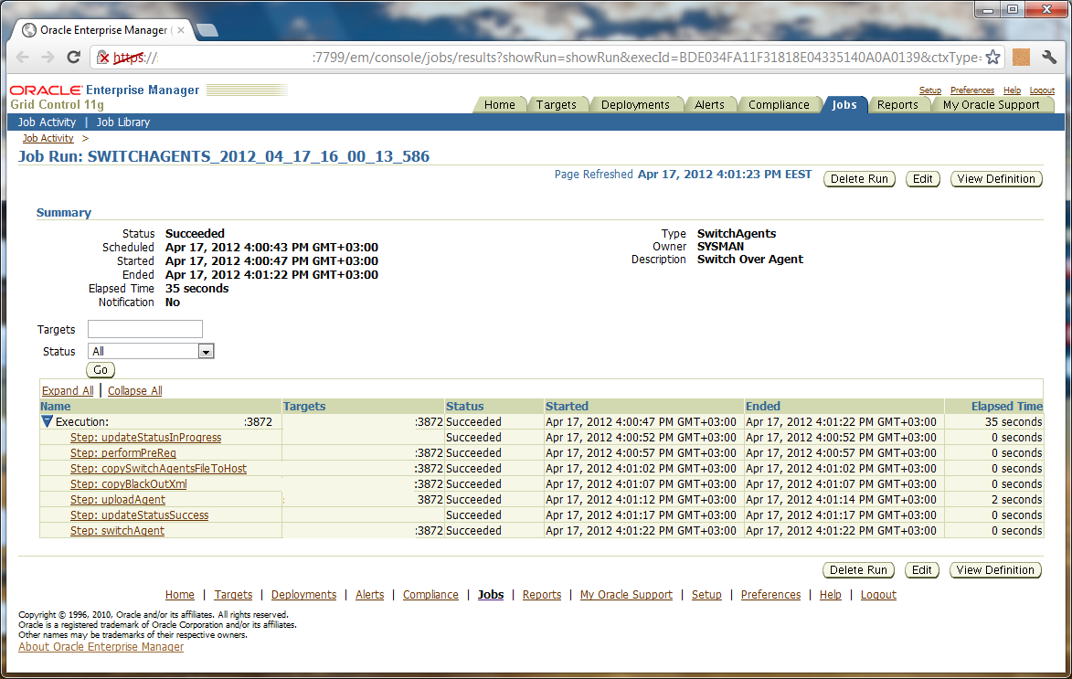This screenshot has height=679, width=1072.
Task: Click the insecure https warning icon
Action: tap(103, 58)
